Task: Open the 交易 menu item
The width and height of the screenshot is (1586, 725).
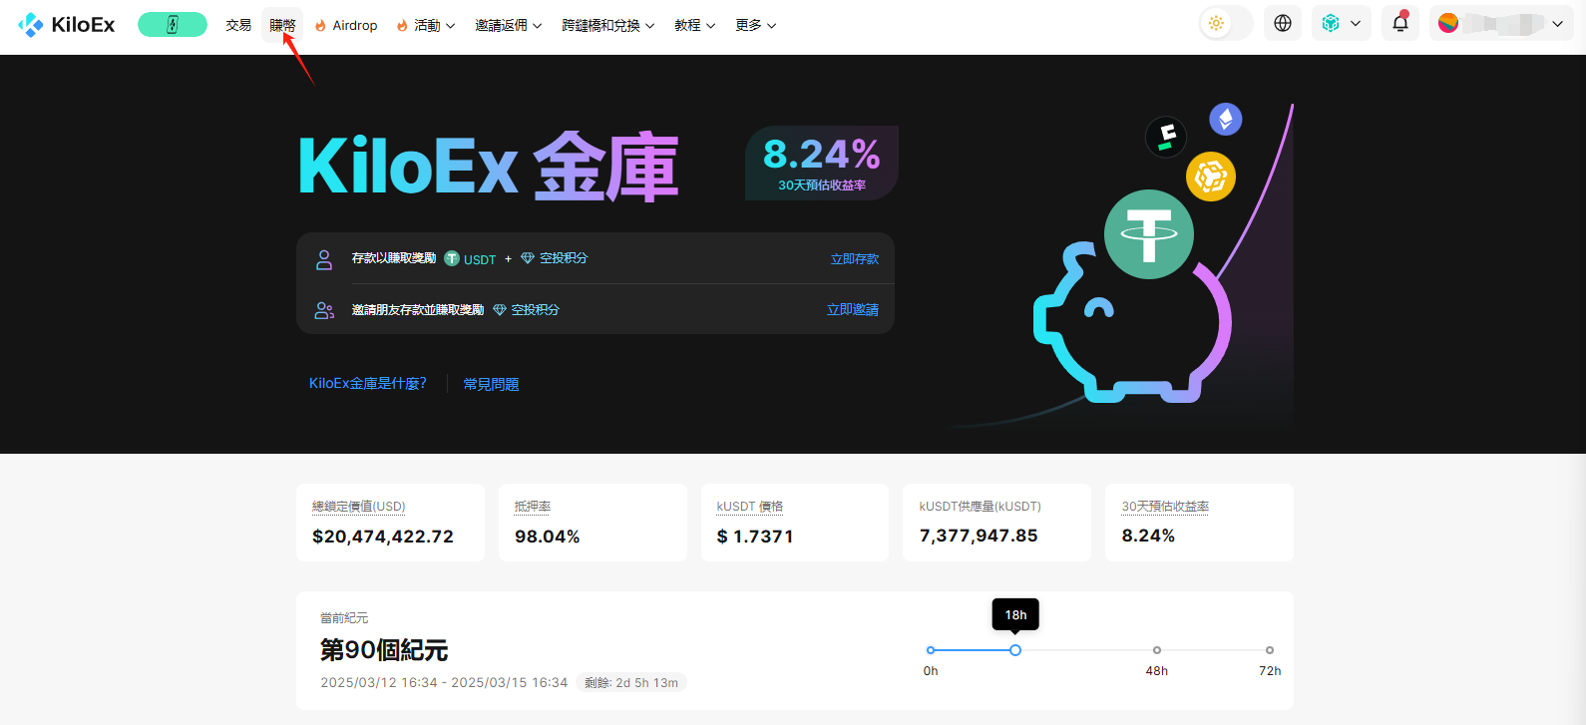Action: [x=238, y=26]
